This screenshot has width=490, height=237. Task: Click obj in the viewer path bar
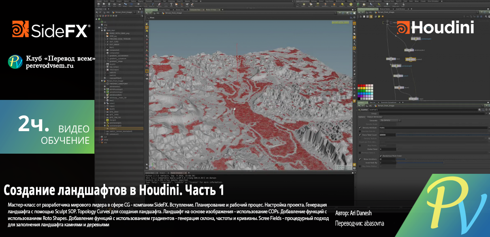coord(158,13)
